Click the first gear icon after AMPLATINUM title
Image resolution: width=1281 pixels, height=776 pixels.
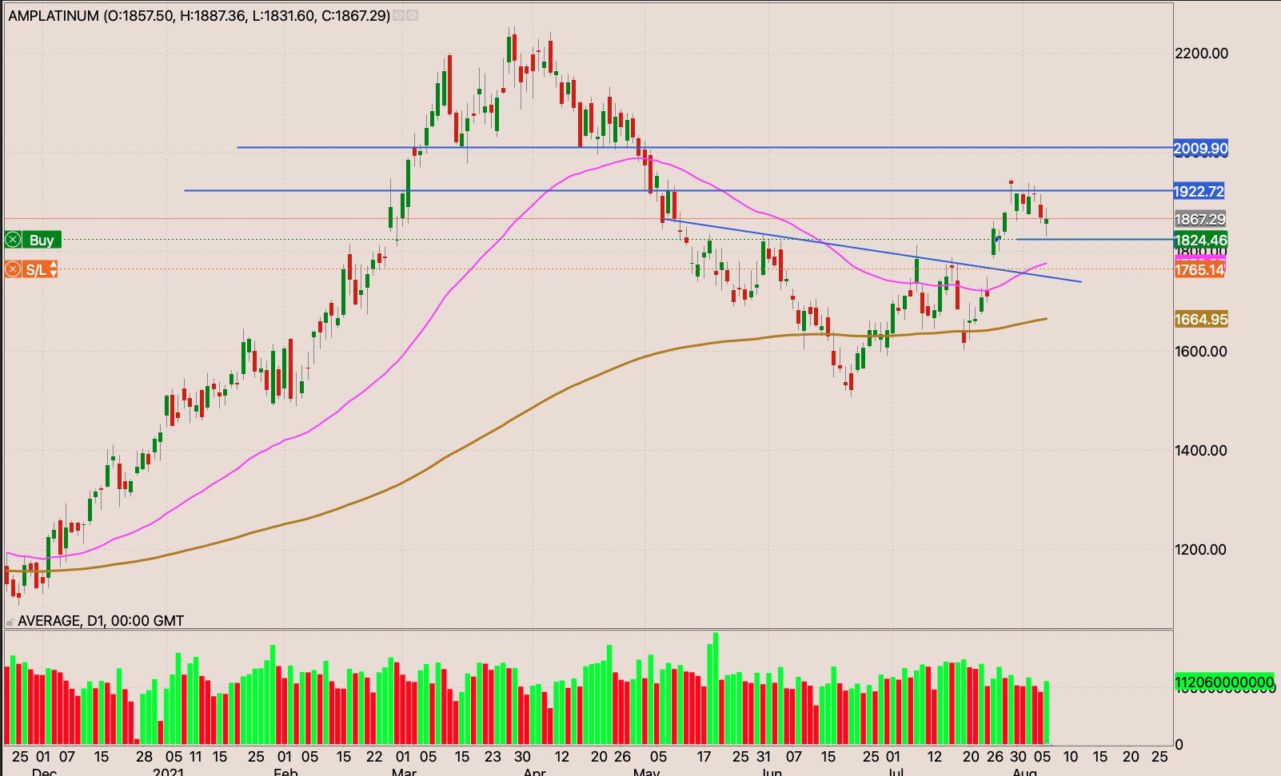tap(399, 15)
